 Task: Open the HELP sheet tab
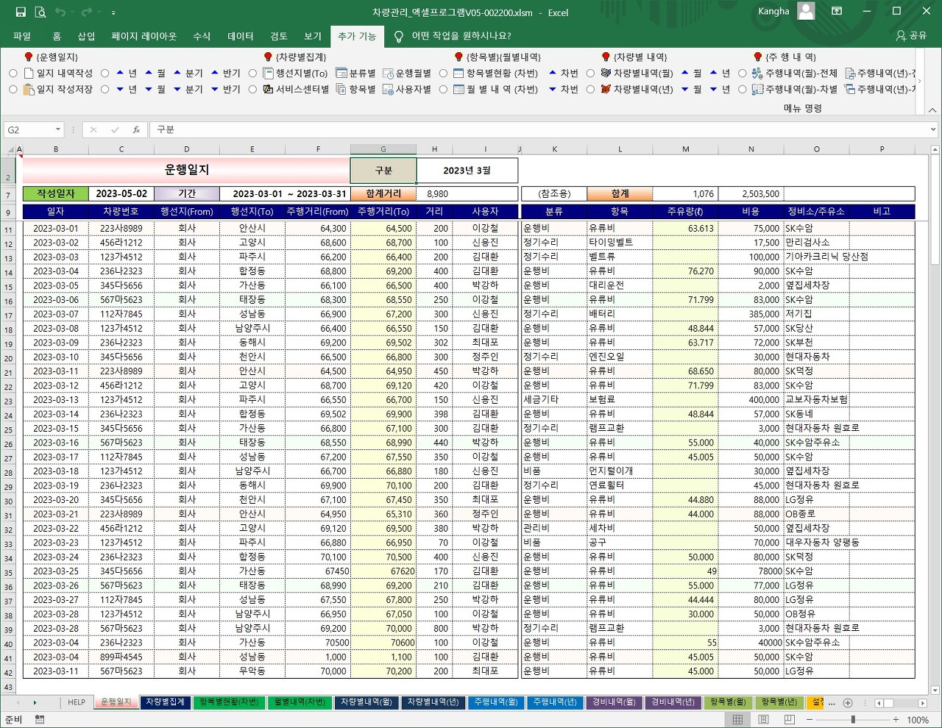77,702
